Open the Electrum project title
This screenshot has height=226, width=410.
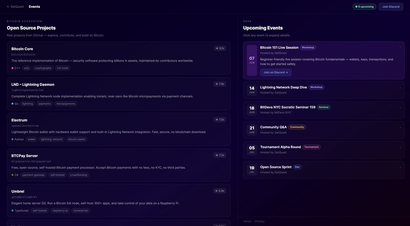(19, 120)
